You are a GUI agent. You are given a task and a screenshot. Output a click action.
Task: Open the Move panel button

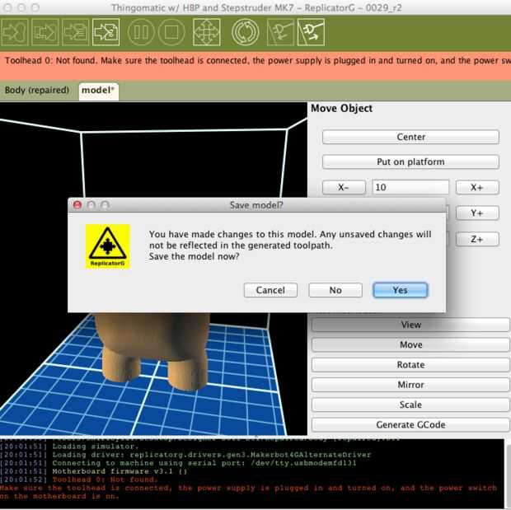click(410, 344)
